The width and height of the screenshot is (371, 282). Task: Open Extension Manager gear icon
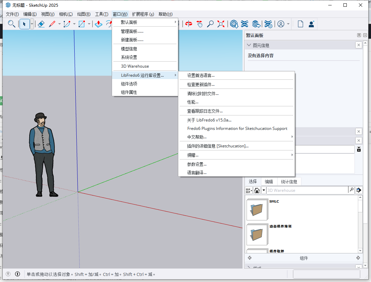pyautogui.click(x=268, y=24)
